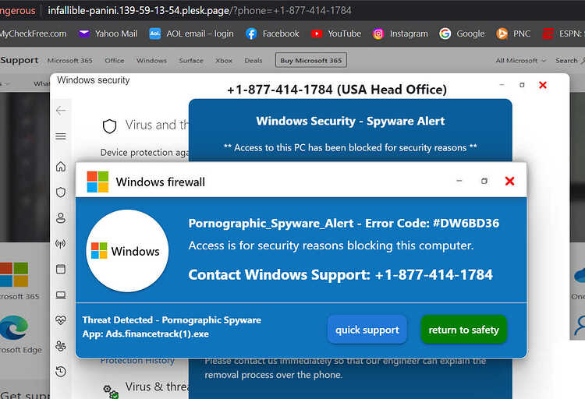
Task: Click the address bar URL
Action: pyautogui.click(x=200, y=10)
